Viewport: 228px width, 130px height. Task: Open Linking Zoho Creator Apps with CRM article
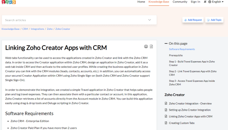[x=191, y=116]
